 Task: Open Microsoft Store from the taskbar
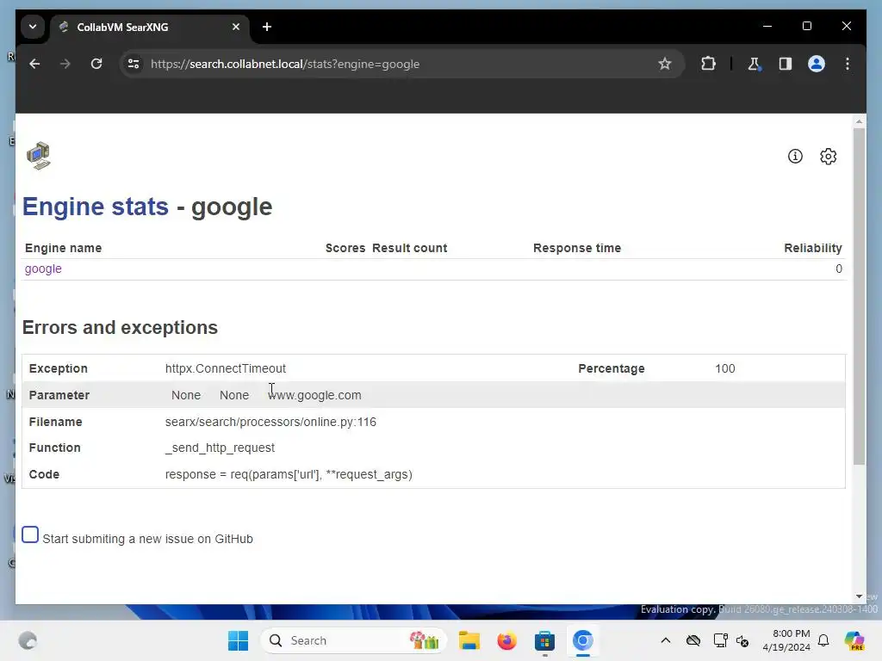pyautogui.click(x=544, y=640)
